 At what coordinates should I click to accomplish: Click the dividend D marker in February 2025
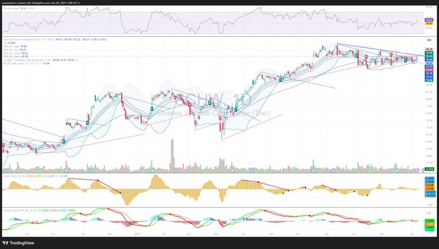pyautogui.click(x=175, y=170)
